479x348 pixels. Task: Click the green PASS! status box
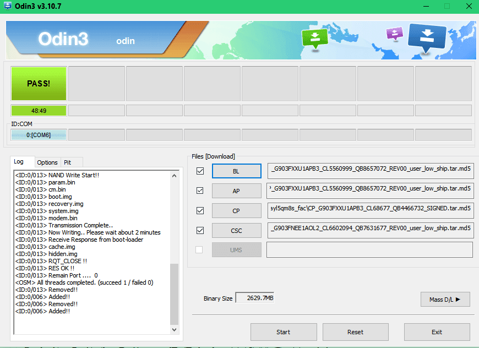(x=39, y=84)
